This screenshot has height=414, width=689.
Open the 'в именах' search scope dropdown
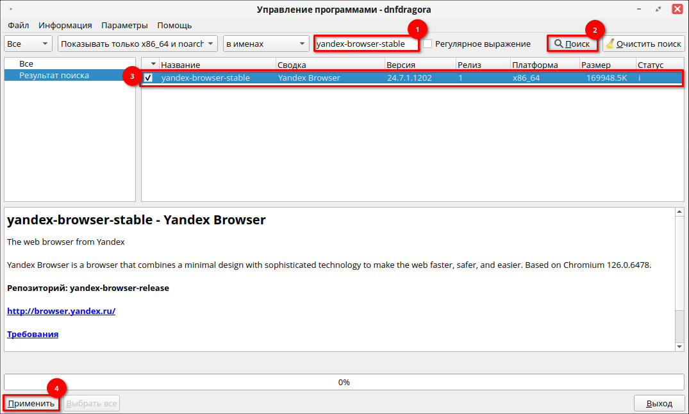[x=266, y=44]
